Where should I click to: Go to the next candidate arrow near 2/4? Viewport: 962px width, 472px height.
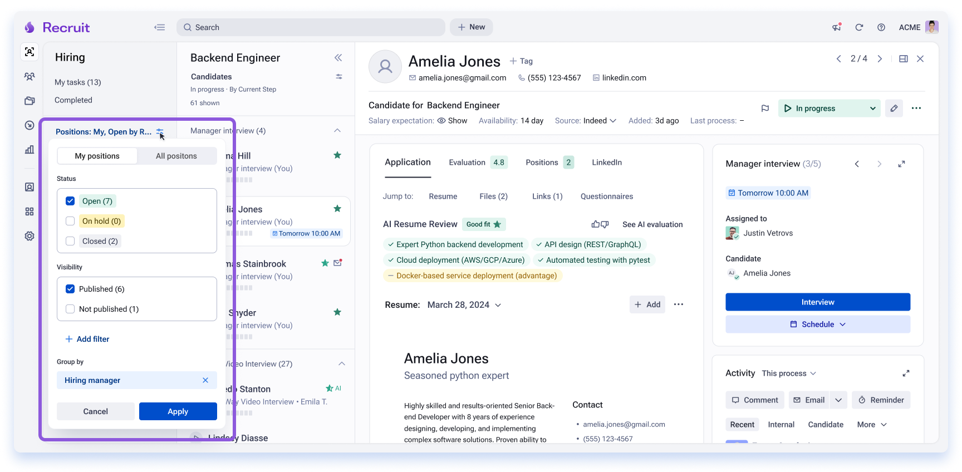point(880,58)
